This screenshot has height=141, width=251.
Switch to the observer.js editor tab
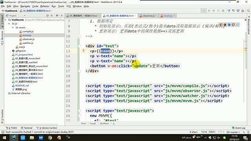(x=148, y=16)
